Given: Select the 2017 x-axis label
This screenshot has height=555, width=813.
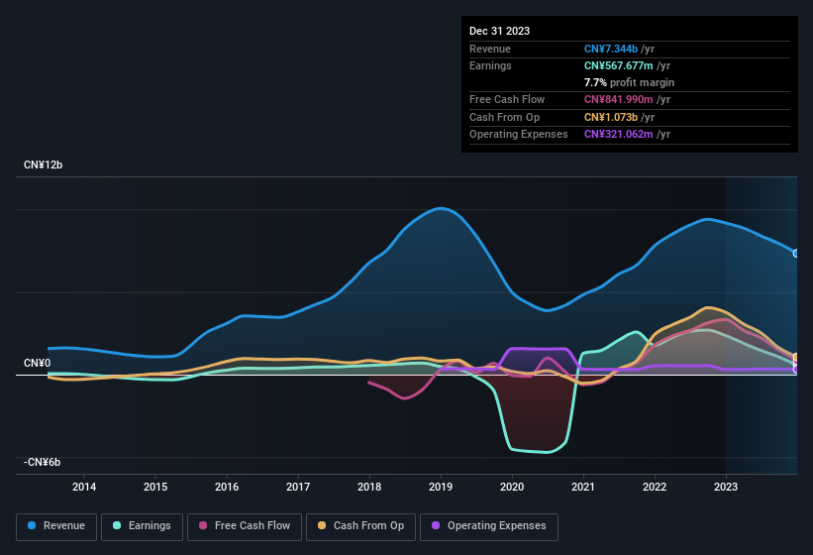Looking at the screenshot, I should [298, 487].
